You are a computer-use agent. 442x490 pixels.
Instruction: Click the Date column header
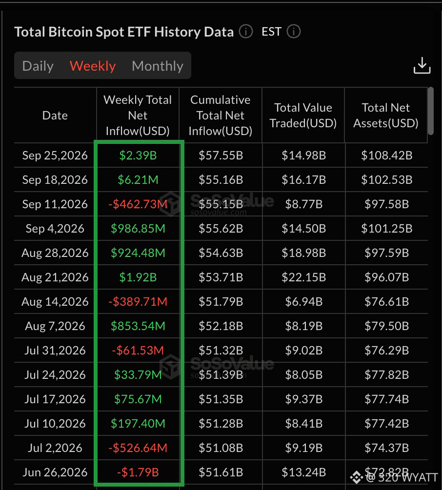(x=55, y=116)
